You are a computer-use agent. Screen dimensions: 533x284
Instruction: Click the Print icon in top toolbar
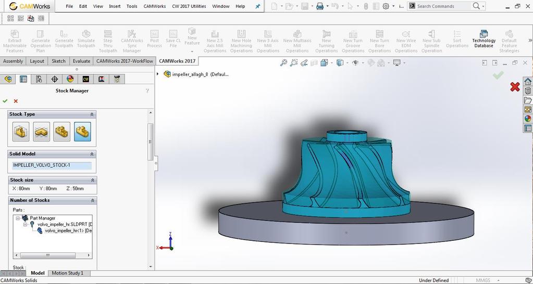coord(320,6)
